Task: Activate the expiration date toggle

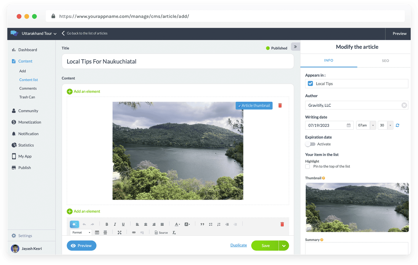Action: coord(310,144)
